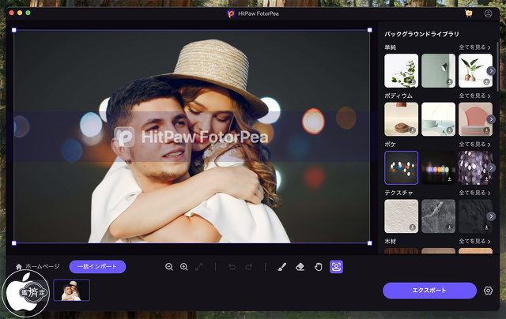Screen dimensions: 506x319
Task: Click the エクスポート button
Action: pyautogui.click(x=429, y=291)
